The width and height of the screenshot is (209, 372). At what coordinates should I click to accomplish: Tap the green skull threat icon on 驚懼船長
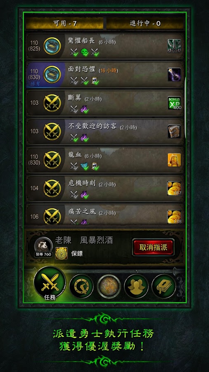click(x=84, y=52)
